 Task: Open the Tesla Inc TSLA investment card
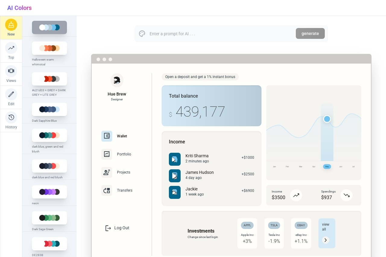pos(274,233)
